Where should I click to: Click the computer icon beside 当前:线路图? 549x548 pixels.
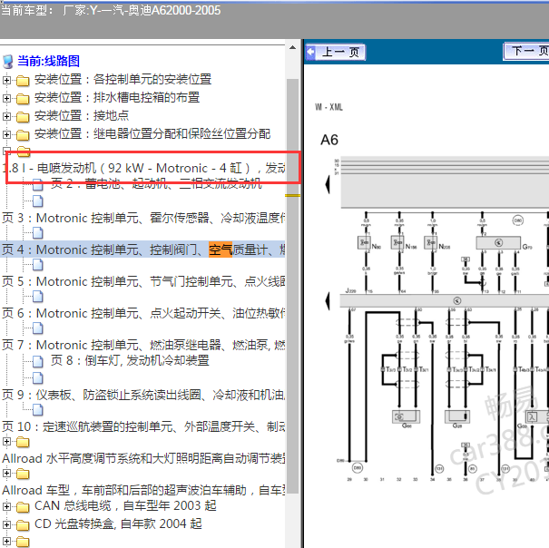(x=7, y=62)
